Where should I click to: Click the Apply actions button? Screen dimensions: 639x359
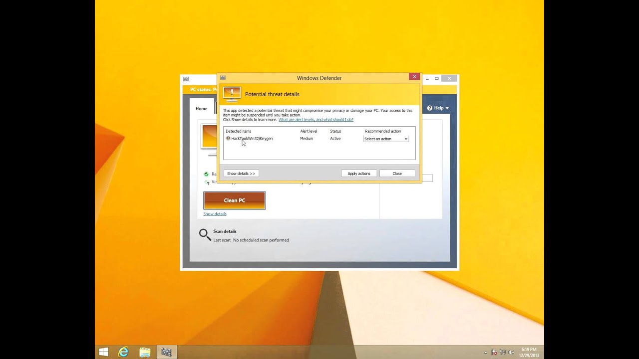coord(359,174)
